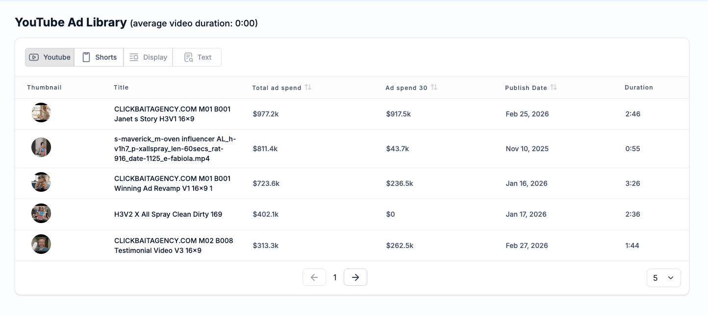The width and height of the screenshot is (708, 316).
Task: Switch to the Youtube tab
Action: coord(50,57)
